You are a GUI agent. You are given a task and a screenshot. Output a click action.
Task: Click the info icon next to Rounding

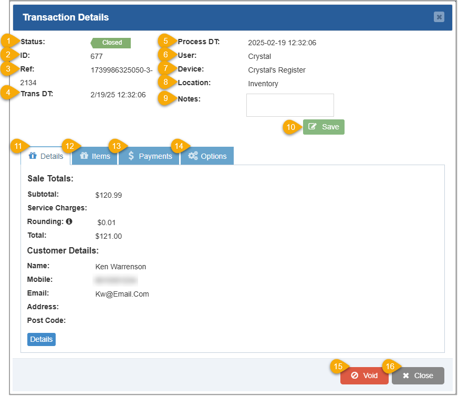[69, 221]
